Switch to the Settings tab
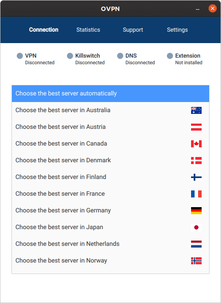The width and height of the screenshot is (221, 303). point(177,30)
